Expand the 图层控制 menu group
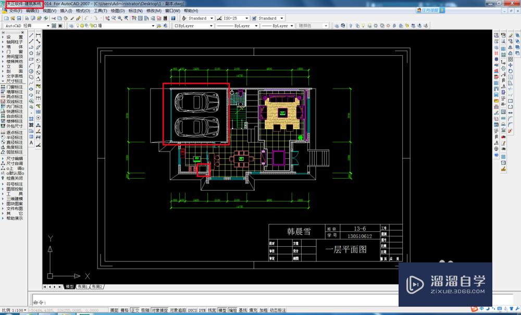521x315 pixels. point(12,189)
